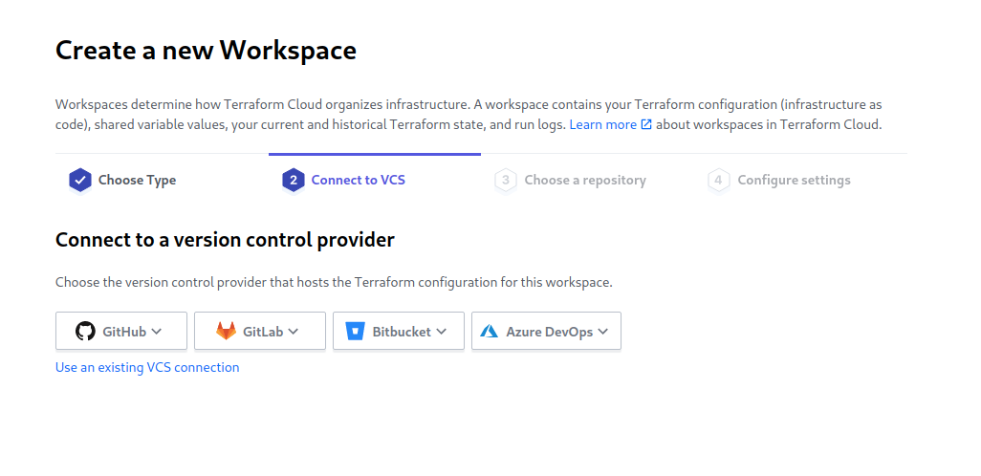
Task: Expand the GitLab dropdown chevron
Action: point(294,332)
